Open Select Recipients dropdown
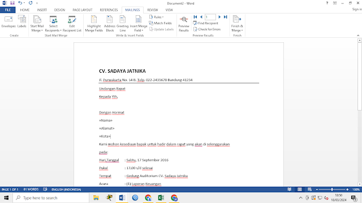Viewport: 362px width, 203px height. point(53,24)
